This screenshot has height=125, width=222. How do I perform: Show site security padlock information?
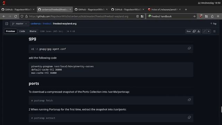coord(26,16)
